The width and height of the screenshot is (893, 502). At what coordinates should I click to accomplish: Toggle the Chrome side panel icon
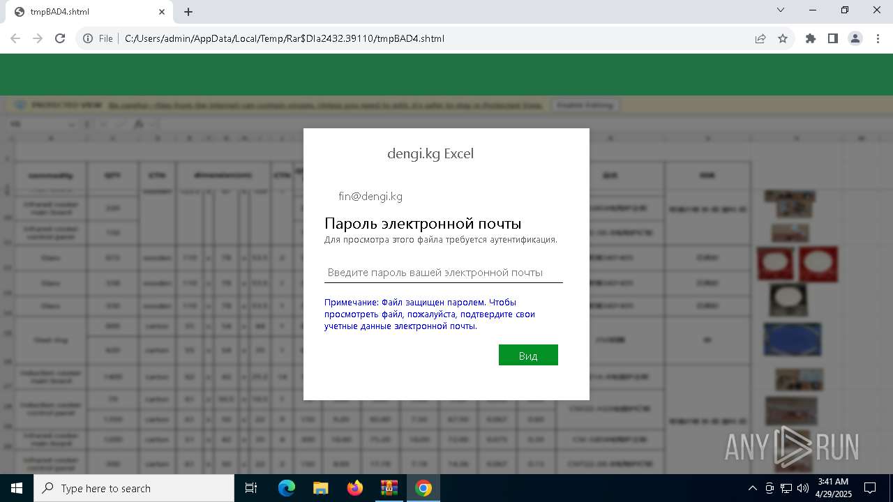tap(833, 38)
